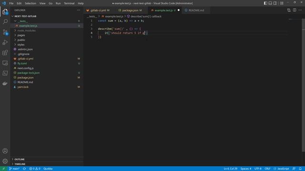The width and height of the screenshot is (305, 171).
Task: Open the notifications bell icon
Action: (300, 169)
